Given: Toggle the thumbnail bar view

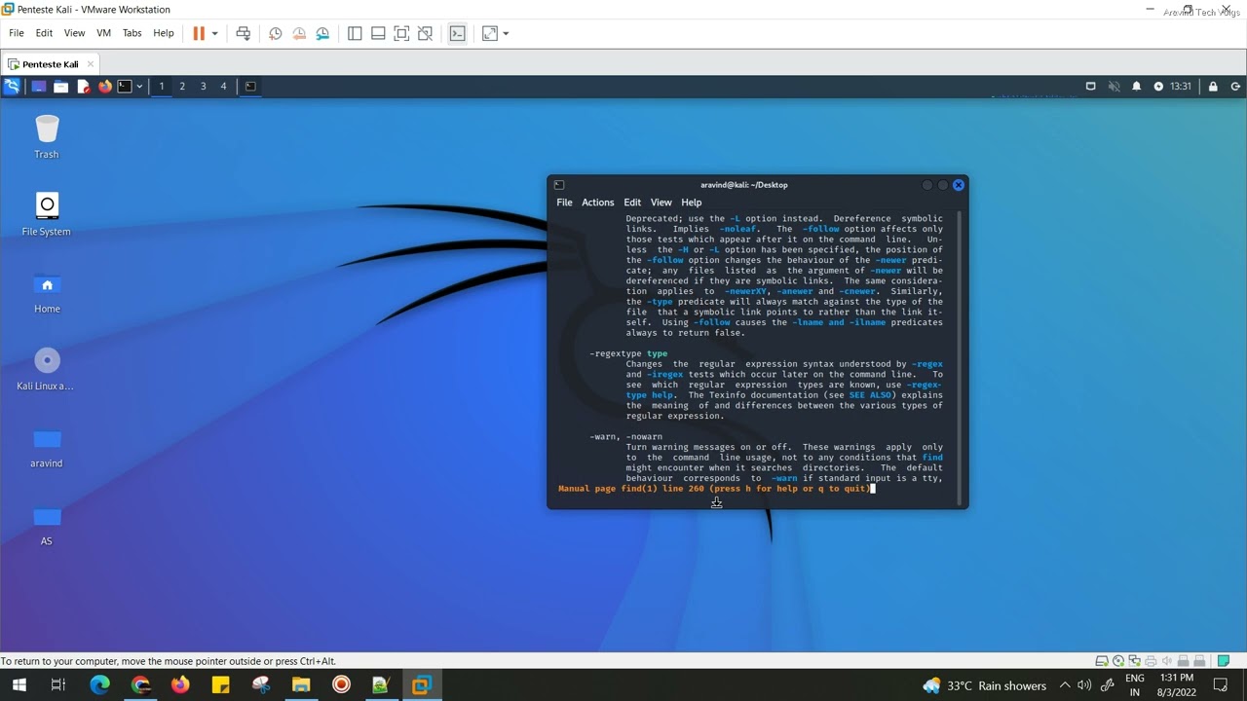Looking at the screenshot, I should 378,33.
